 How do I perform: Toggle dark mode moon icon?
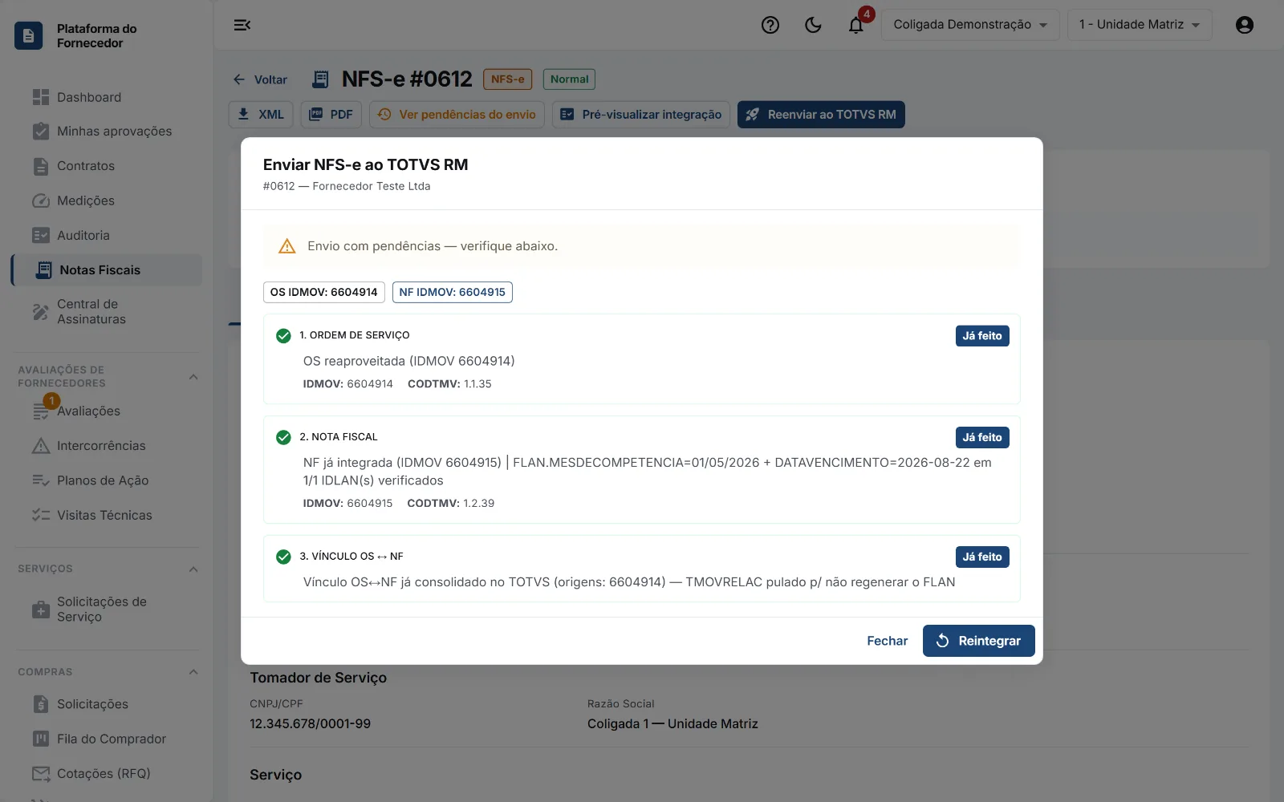coord(813,25)
